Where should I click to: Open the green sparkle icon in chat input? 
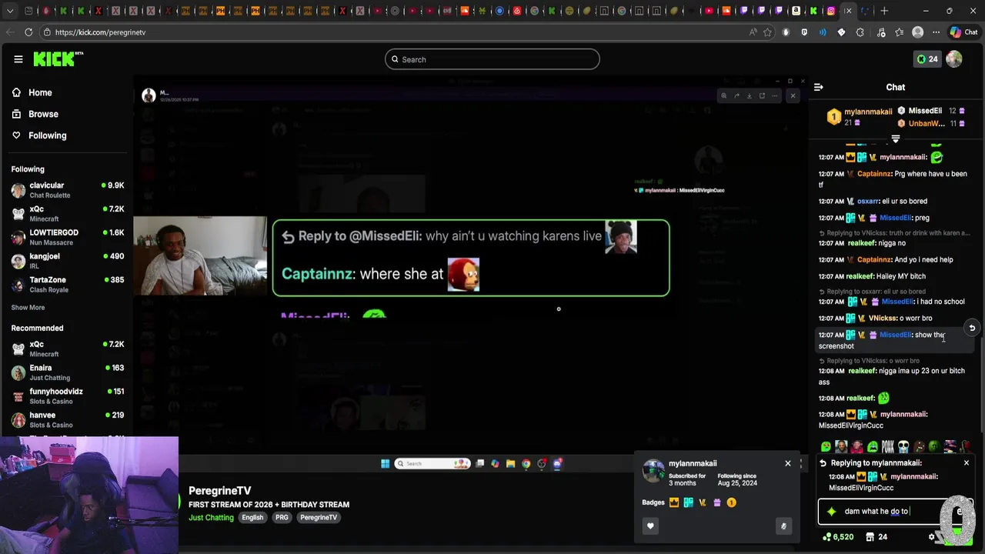pyautogui.click(x=831, y=512)
